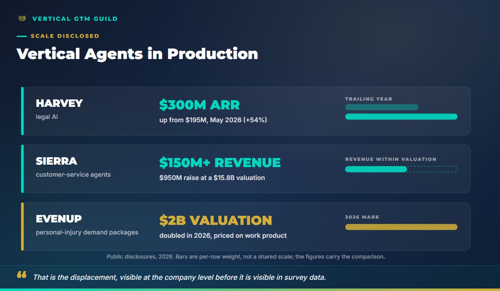500x291 pixels.
Task: Click the Vertical GTM Guild logo icon
Action: (22, 18)
